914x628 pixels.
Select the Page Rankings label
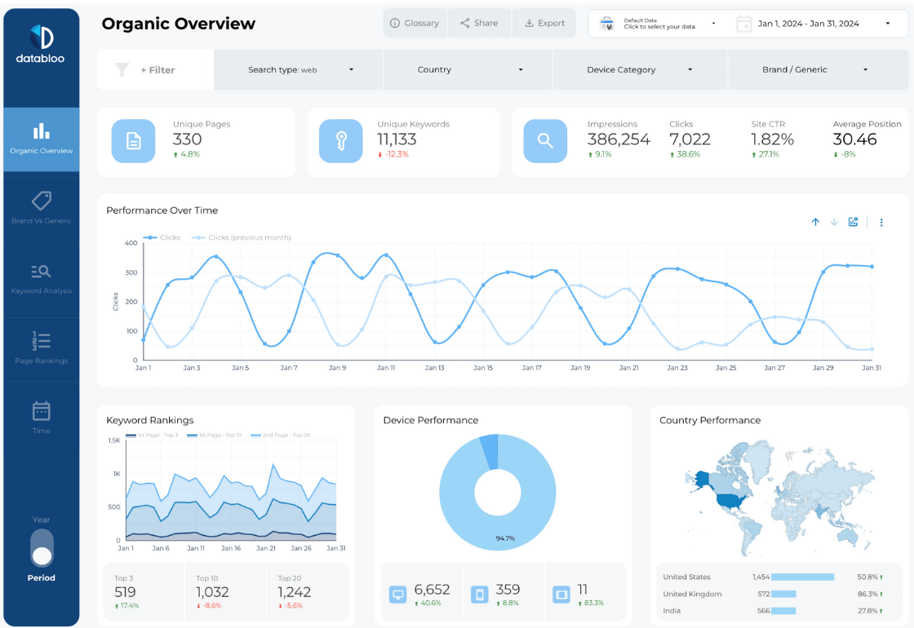(x=42, y=360)
